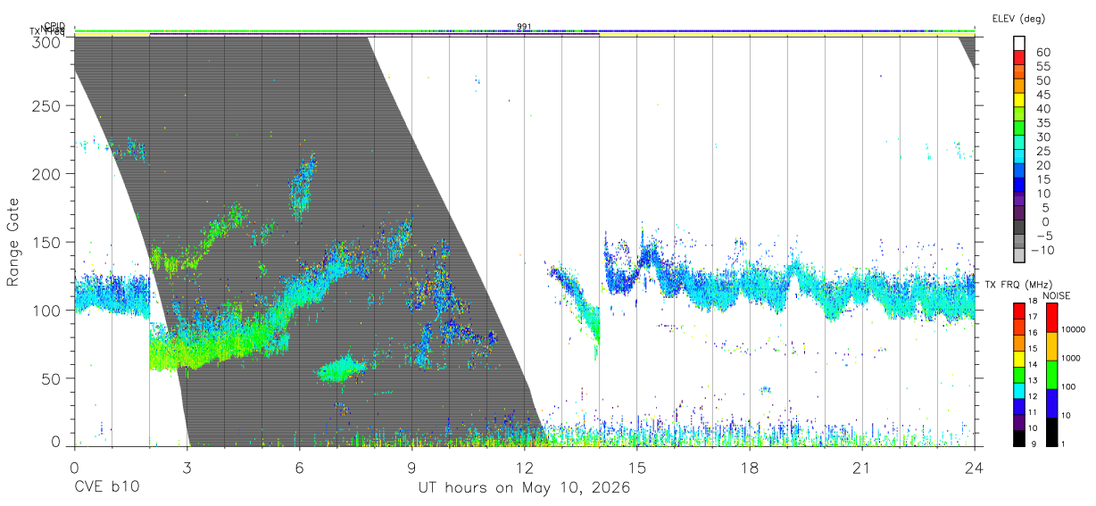Click the ELEV legend value '60'
Screen dimensions: 1096x506
[x=1042, y=53]
